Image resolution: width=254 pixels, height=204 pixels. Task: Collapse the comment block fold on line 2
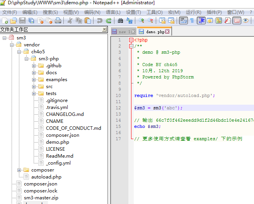click(131, 46)
